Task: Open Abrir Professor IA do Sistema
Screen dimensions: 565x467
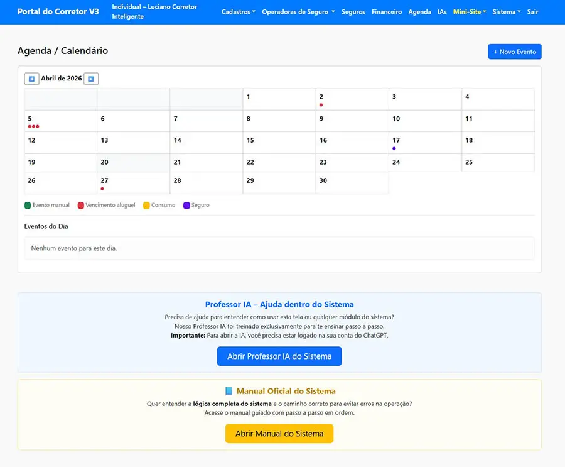Action: click(279, 356)
